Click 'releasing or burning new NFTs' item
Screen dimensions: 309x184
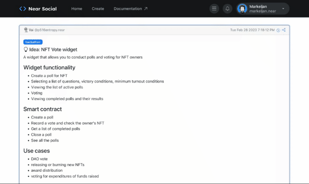[58, 165]
